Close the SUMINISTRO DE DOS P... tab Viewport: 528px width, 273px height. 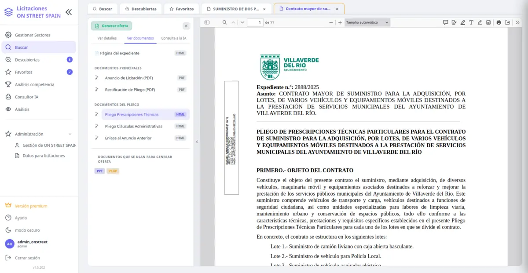(x=264, y=9)
